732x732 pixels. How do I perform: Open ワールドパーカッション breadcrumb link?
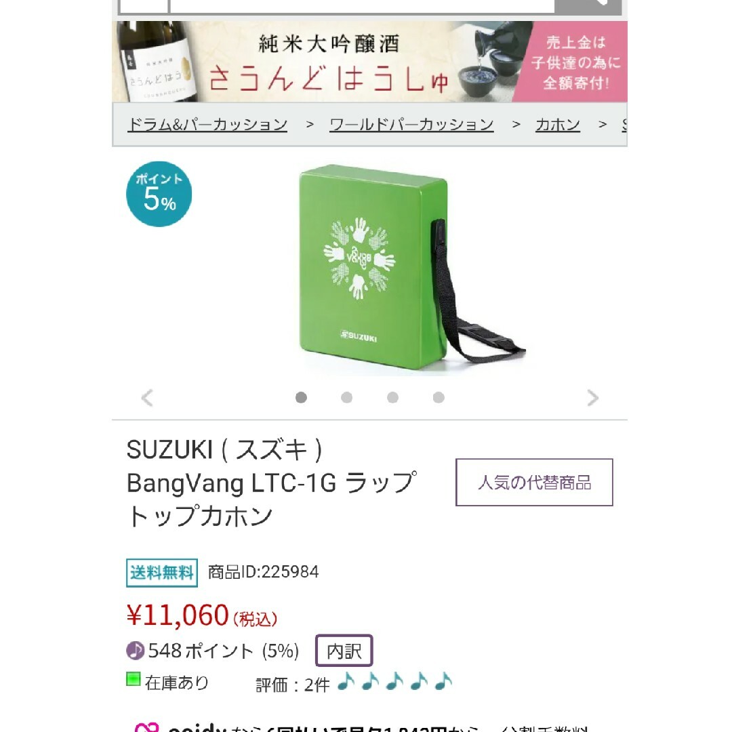tap(411, 125)
